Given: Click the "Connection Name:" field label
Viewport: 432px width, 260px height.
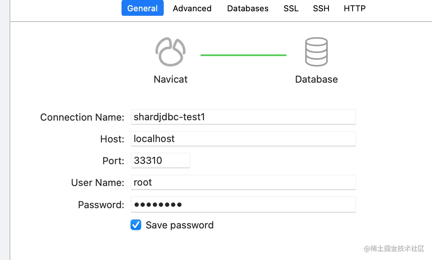Looking at the screenshot, I should tap(82, 117).
